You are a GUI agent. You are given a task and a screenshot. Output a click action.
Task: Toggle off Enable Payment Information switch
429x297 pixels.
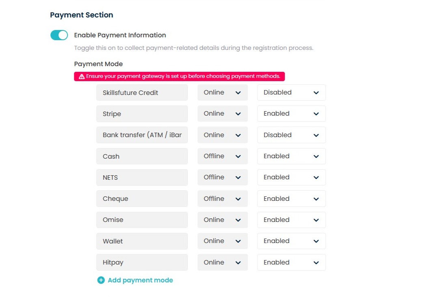click(59, 35)
